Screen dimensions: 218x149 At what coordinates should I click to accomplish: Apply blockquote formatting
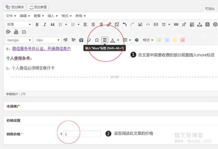coord(53,24)
